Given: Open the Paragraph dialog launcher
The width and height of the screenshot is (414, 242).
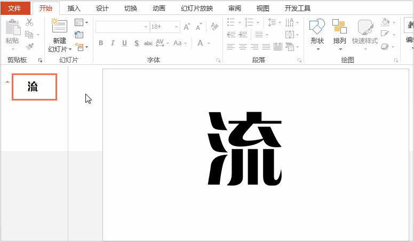Looking at the screenshot, I should [299, 61].
